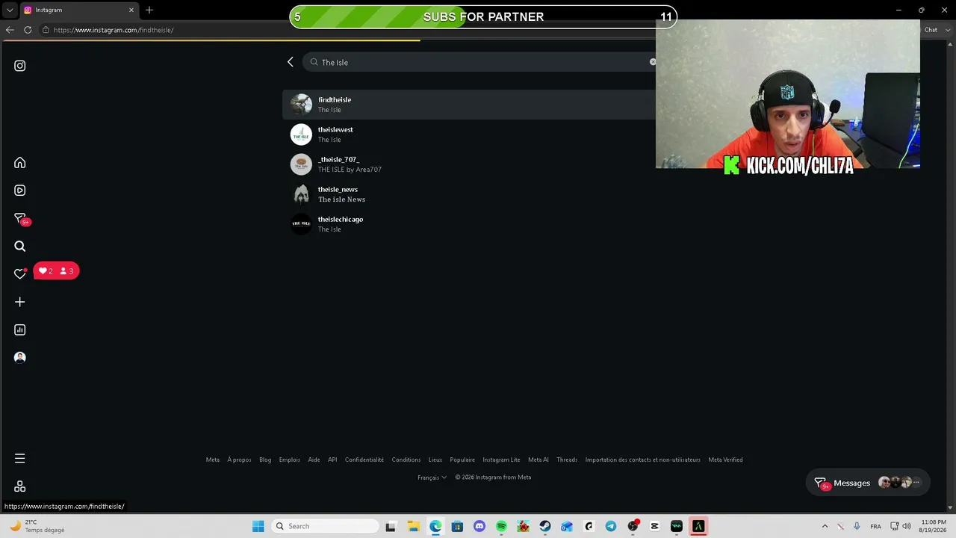Click theislechicago profile picture
Screen dimensions: 956x538
301,224
